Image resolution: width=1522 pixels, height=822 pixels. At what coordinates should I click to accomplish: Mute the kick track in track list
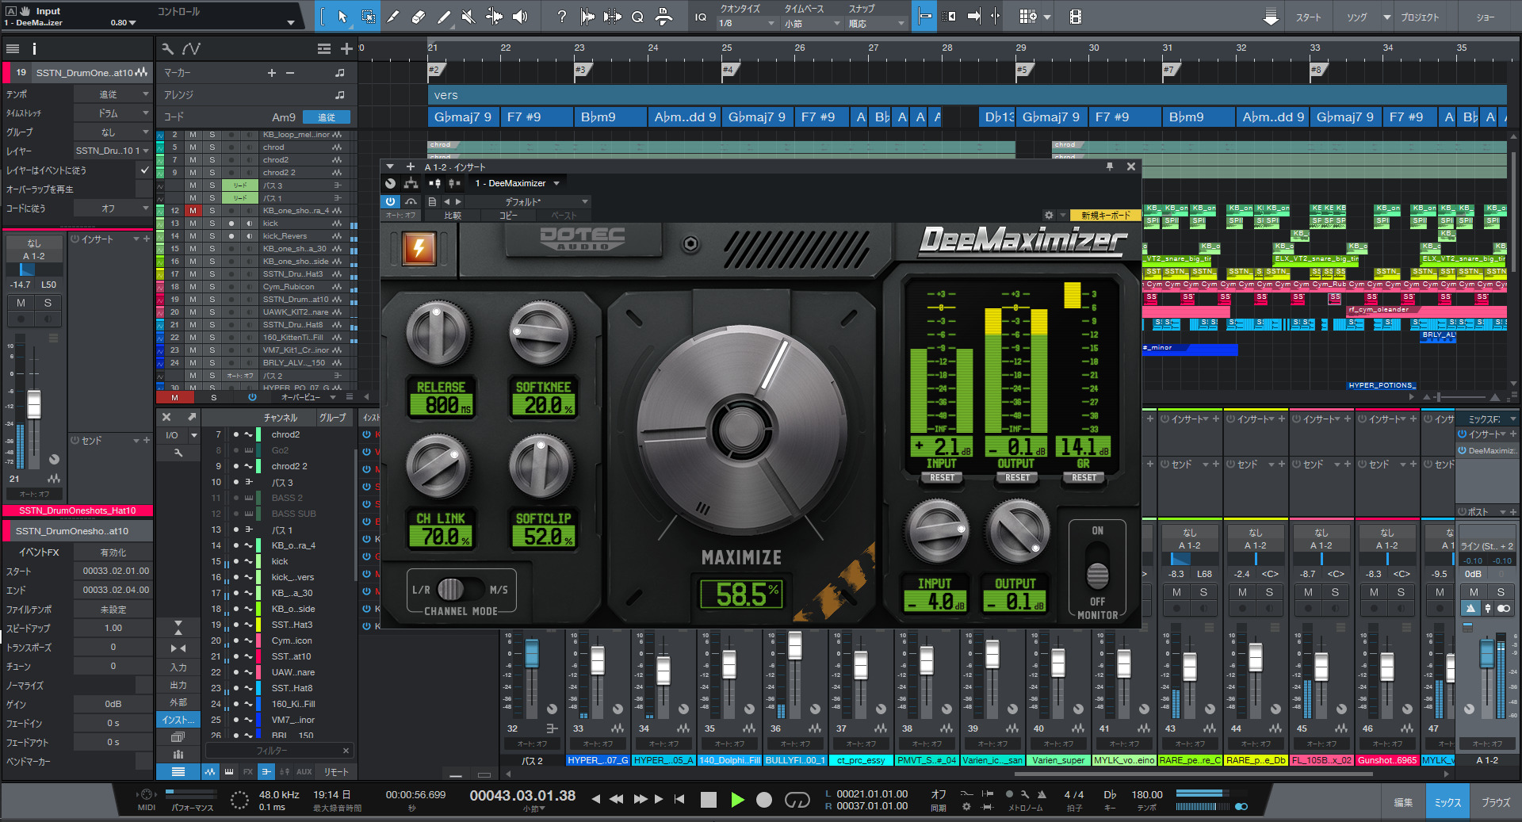[193, 224]
